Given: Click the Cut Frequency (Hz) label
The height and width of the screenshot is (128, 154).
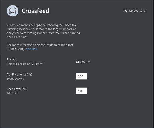Looking at the screenshot, I should point(19,74).
